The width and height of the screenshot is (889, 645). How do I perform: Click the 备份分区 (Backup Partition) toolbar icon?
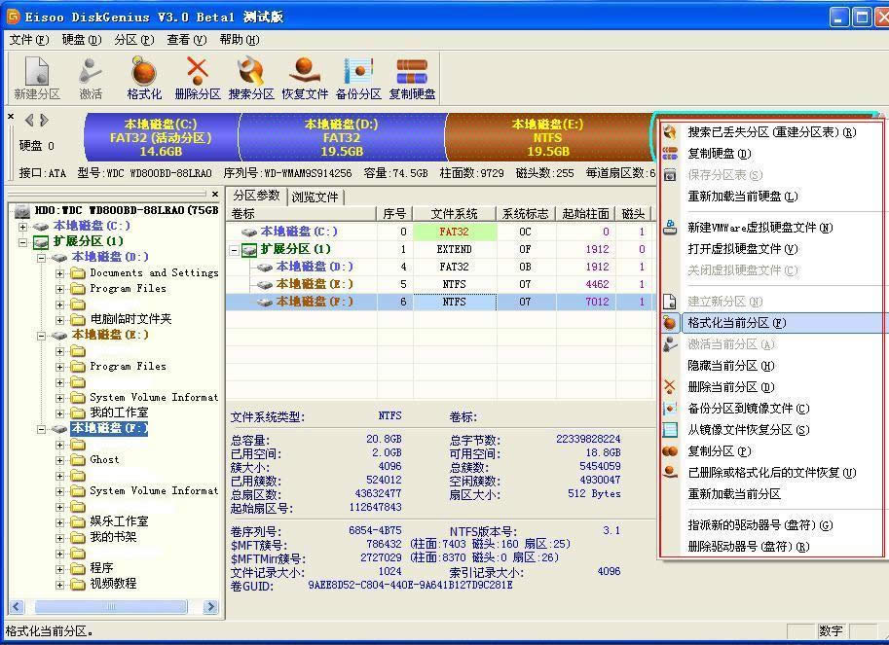coord(358,77)
